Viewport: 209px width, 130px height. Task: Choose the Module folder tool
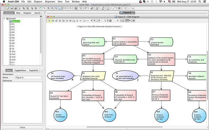point(74,21)
